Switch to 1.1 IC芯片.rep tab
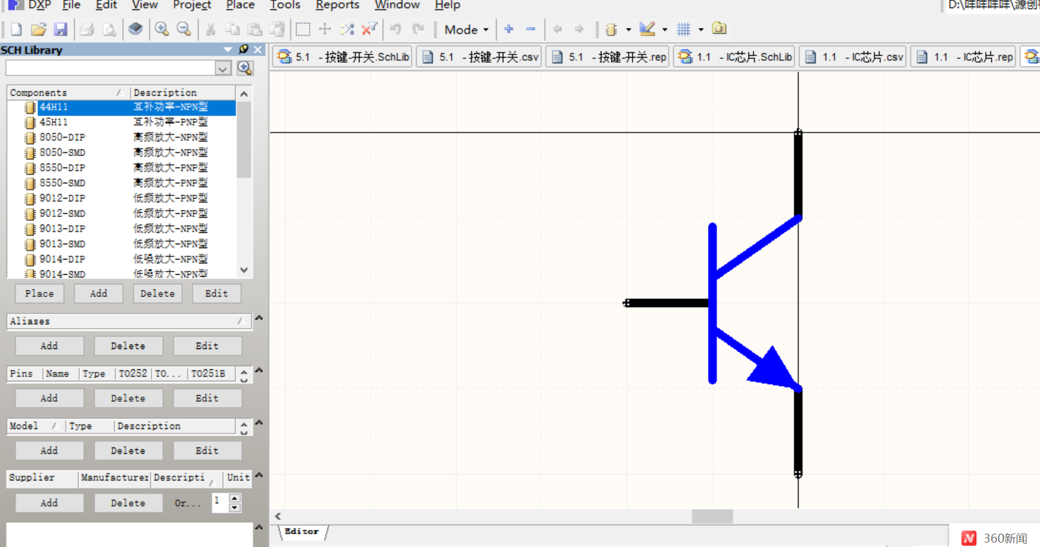1040x547 pixels. pos(963,56)
